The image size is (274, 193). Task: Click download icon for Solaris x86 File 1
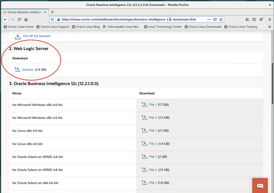tap(144, 183)
